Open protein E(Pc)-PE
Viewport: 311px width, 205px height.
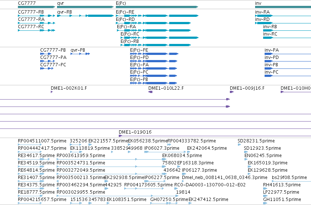[154, 54]
